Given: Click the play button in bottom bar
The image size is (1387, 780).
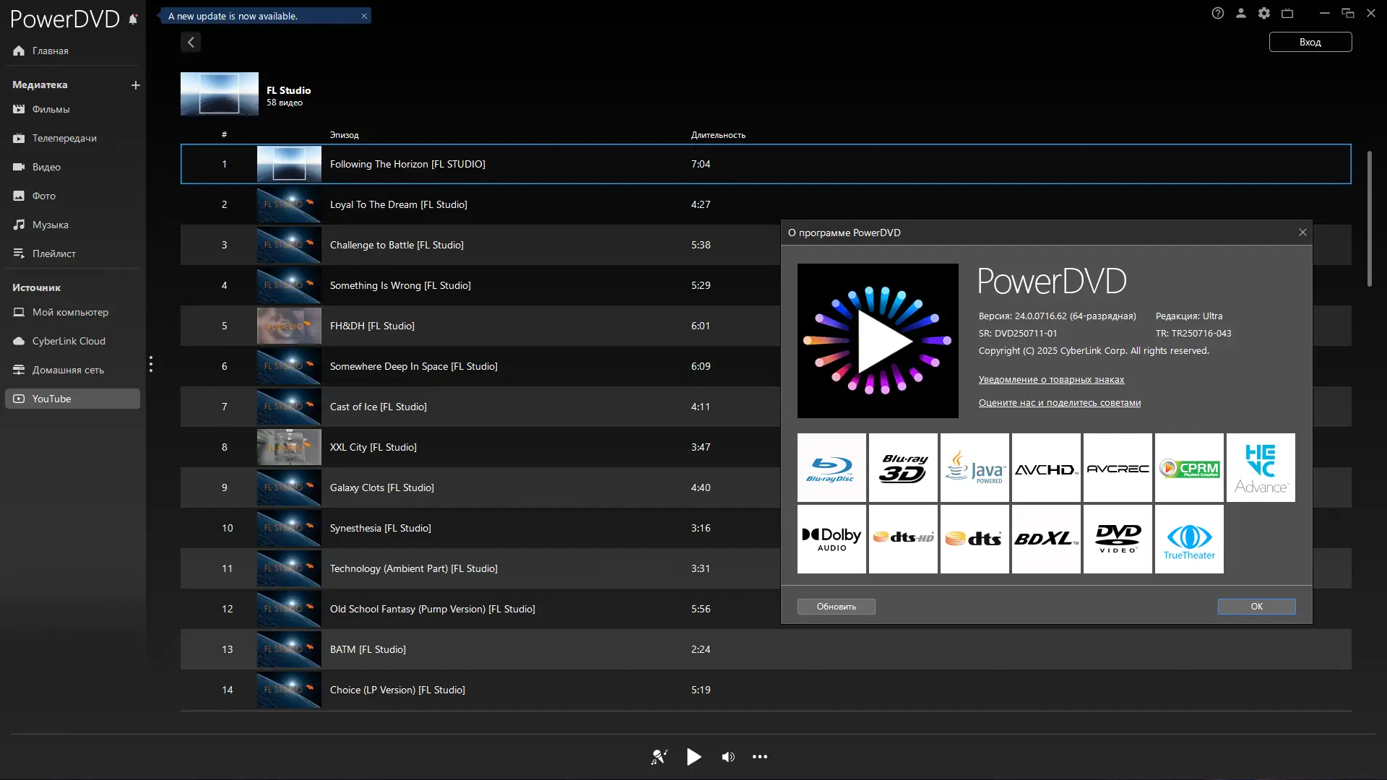Looking at the screenshot, I should coord(693,757).
